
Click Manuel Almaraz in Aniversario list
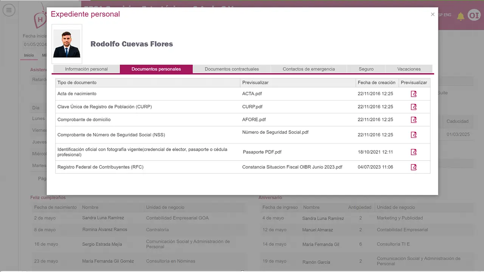[318, 230]
